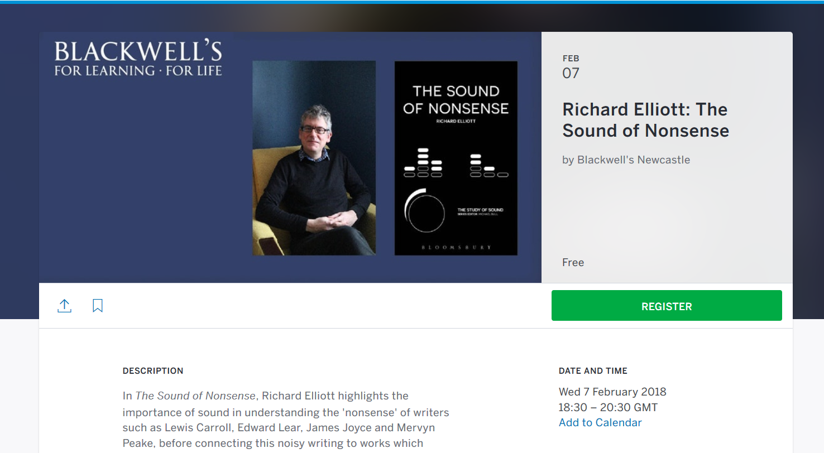Viewport: 824px width, 453px height.
Task: Click the DATE AND TIME heading
Action: click(x=593, y=370)
